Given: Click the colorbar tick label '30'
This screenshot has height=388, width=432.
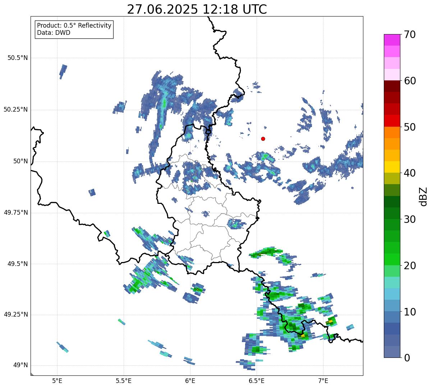Looking at the screenshot, I should click(x=409, y=219).
